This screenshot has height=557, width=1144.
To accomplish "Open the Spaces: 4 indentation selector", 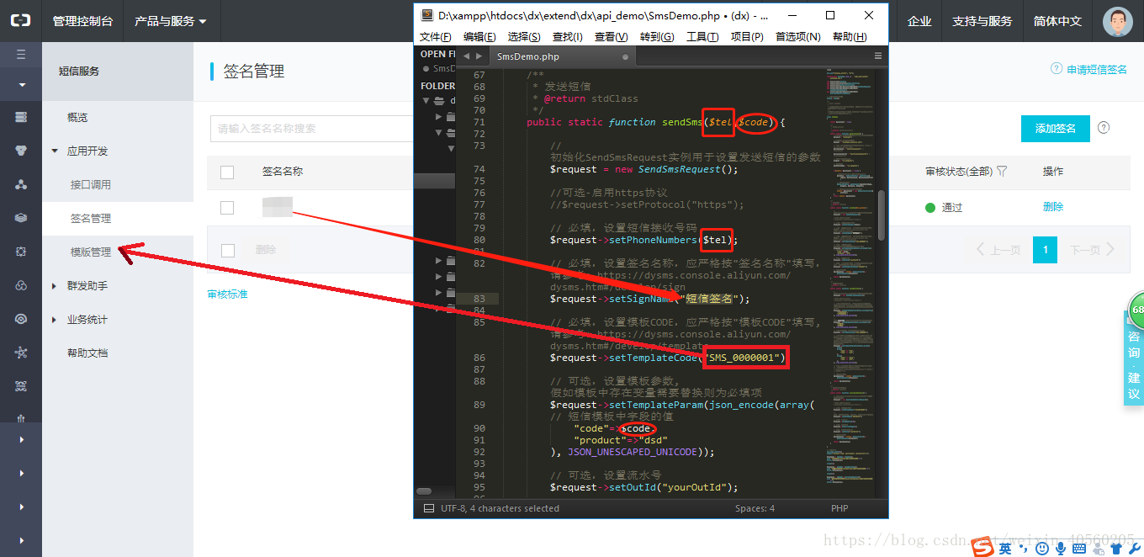I will [x=755, y=508].
